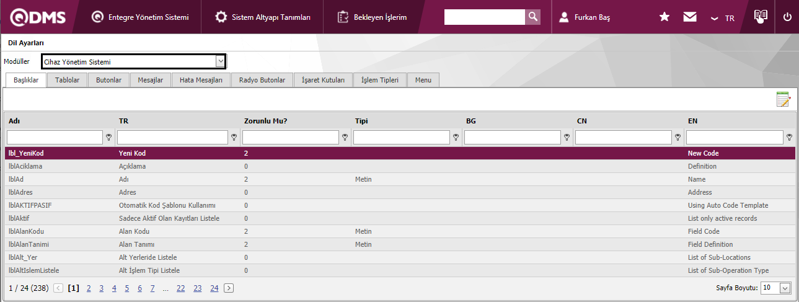Expand the TR language selector

point(723,18)
